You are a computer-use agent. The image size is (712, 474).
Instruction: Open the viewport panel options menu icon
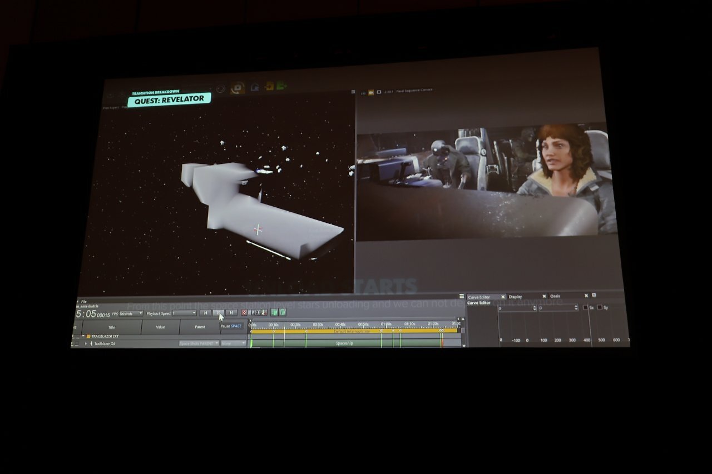[x=353, y=92]
